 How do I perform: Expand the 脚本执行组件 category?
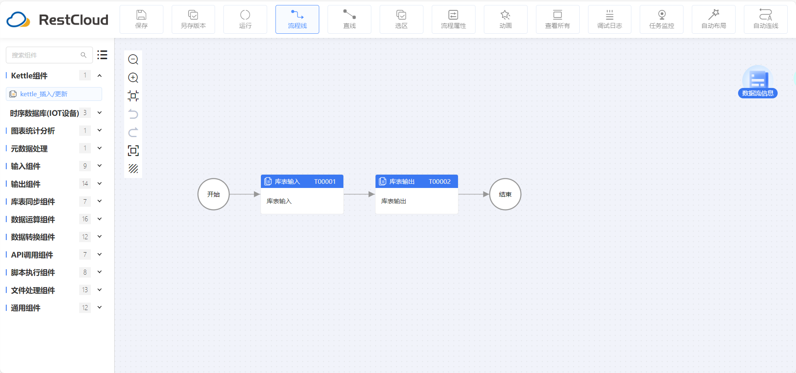(x=100, y=272)
